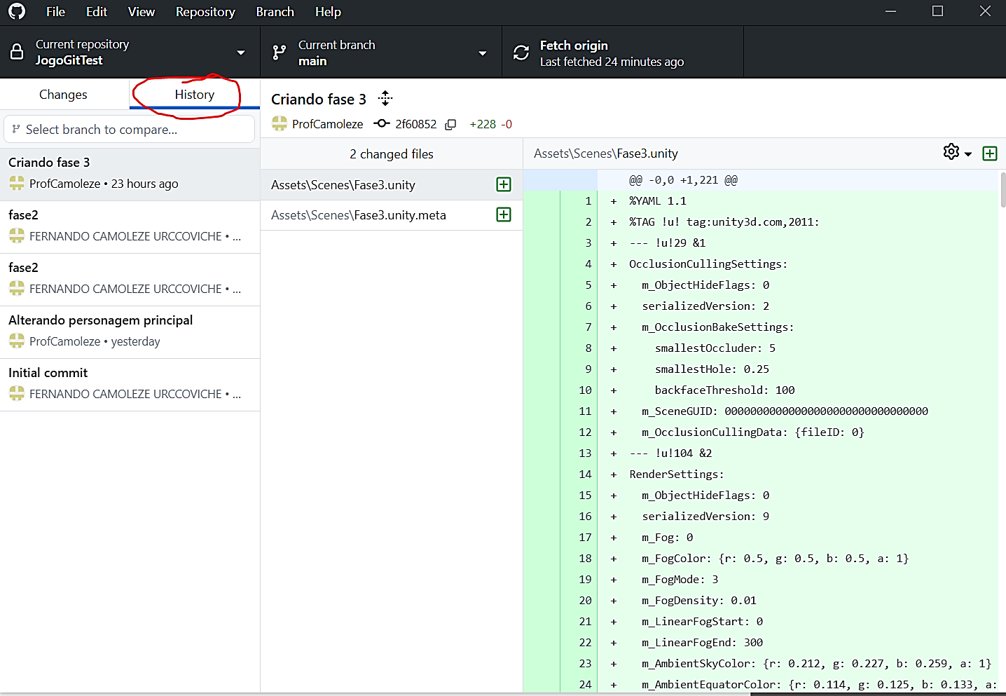This screenshot has width=1006, height=696.
Task: Click the added-file icon beside Fase3.unity
Action: (503, 184)
